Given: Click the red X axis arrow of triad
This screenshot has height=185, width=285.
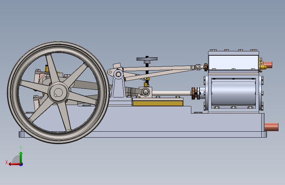Looking at the screenshot, I should (14, 164).
